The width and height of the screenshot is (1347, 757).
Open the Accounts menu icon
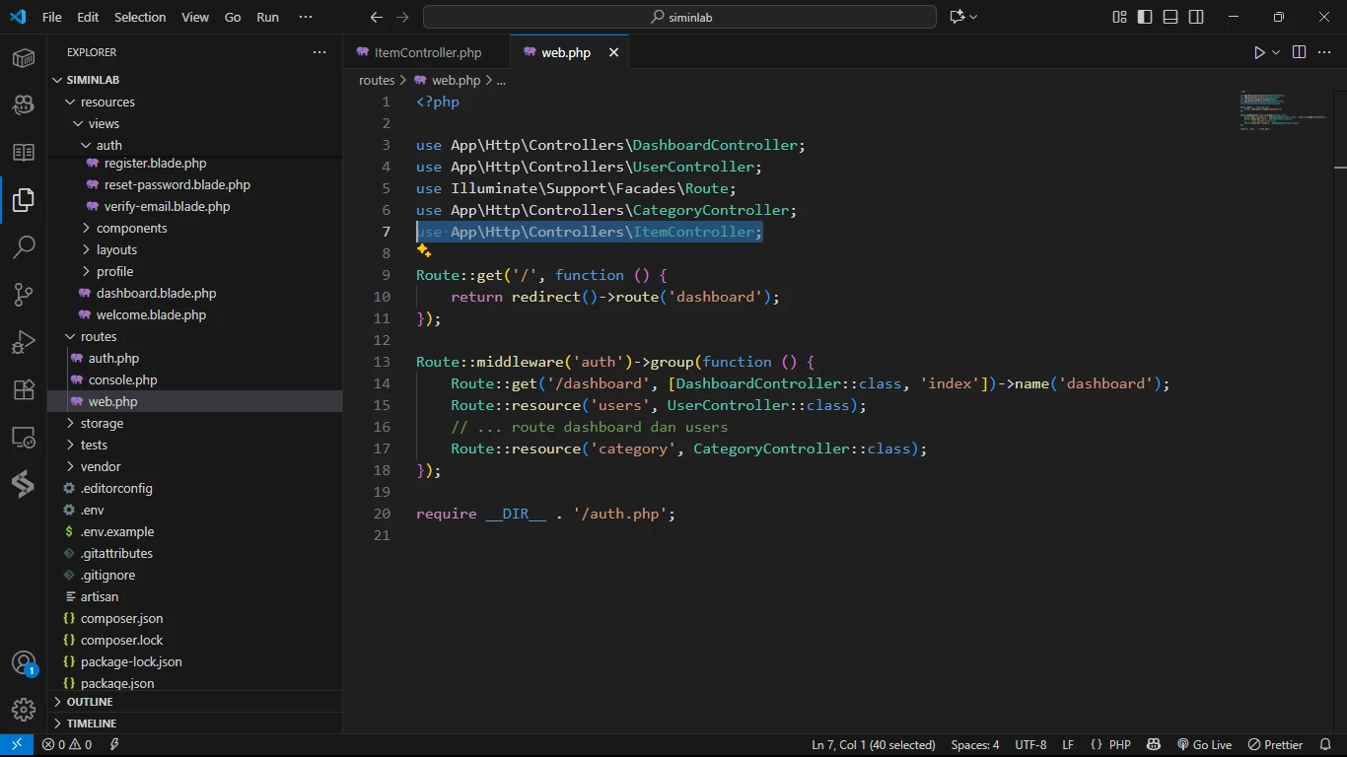[x=24, y=662]
